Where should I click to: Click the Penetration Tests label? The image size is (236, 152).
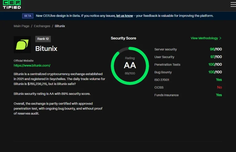click(167, 65)
